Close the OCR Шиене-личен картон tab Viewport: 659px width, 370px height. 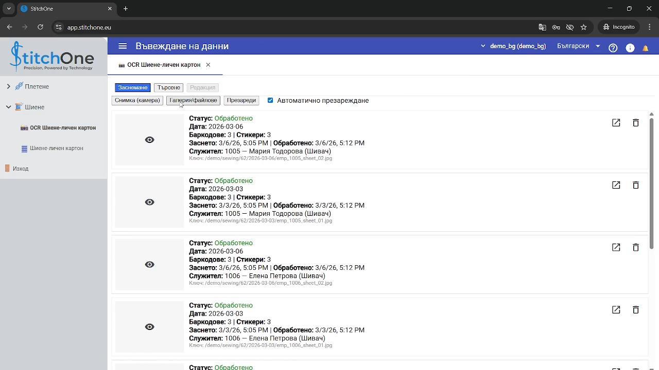(x=208, y=65)
